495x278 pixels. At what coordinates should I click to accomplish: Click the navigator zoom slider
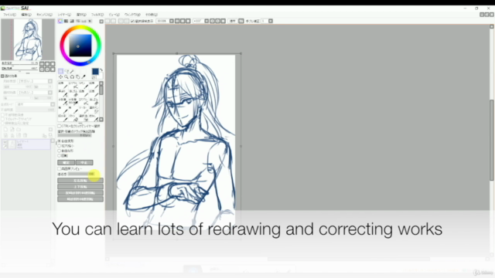point(19,63)
